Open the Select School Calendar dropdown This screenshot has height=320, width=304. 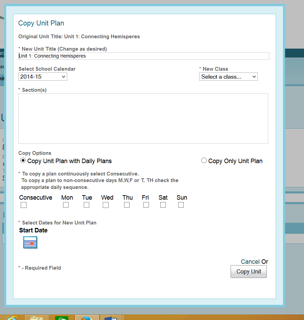click(x=43, y=77)
